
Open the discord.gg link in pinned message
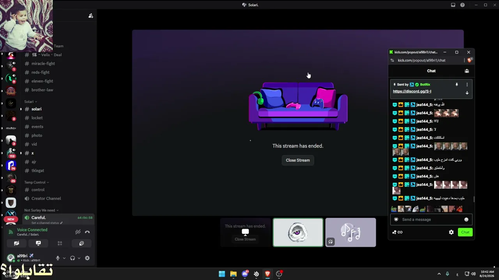point(412,91)
